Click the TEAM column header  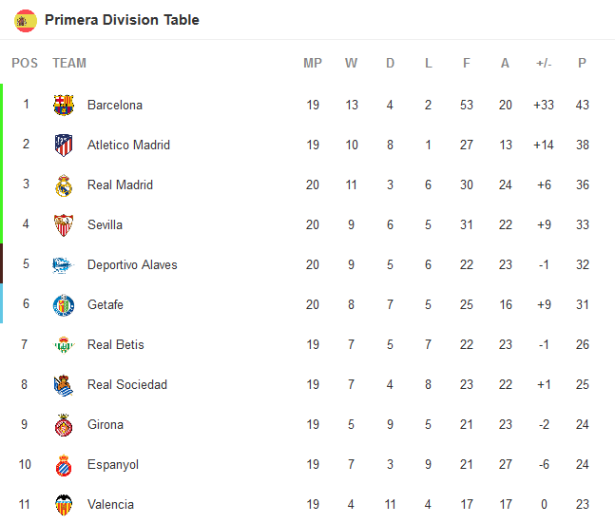tap(69, 63)
